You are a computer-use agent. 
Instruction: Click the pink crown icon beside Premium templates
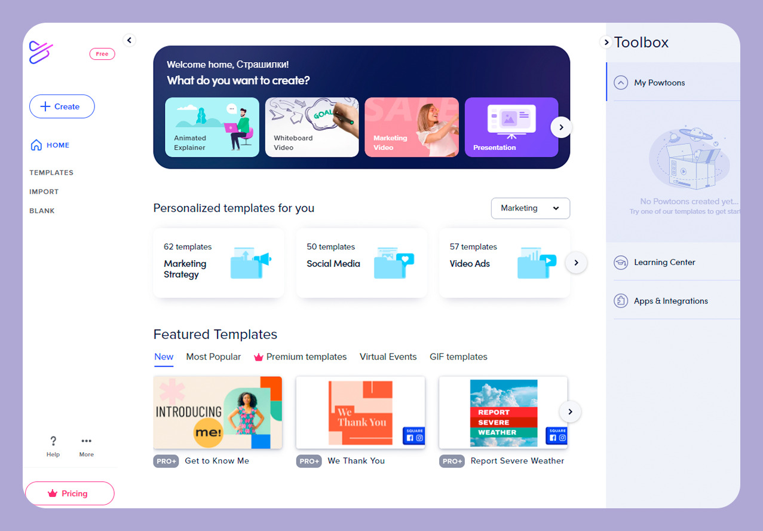tap(259, 357)
